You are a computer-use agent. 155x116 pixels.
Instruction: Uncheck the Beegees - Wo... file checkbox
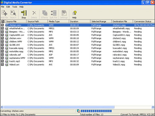tap(2, 32)
